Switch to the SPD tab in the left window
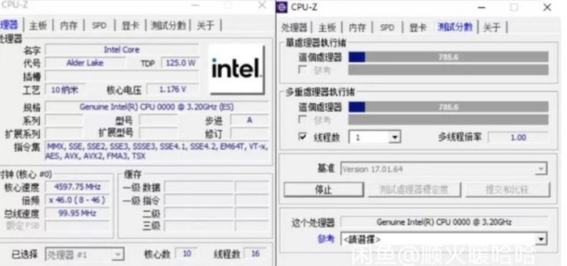The width and height of the screenshot is (567, 266). [99, 25]
